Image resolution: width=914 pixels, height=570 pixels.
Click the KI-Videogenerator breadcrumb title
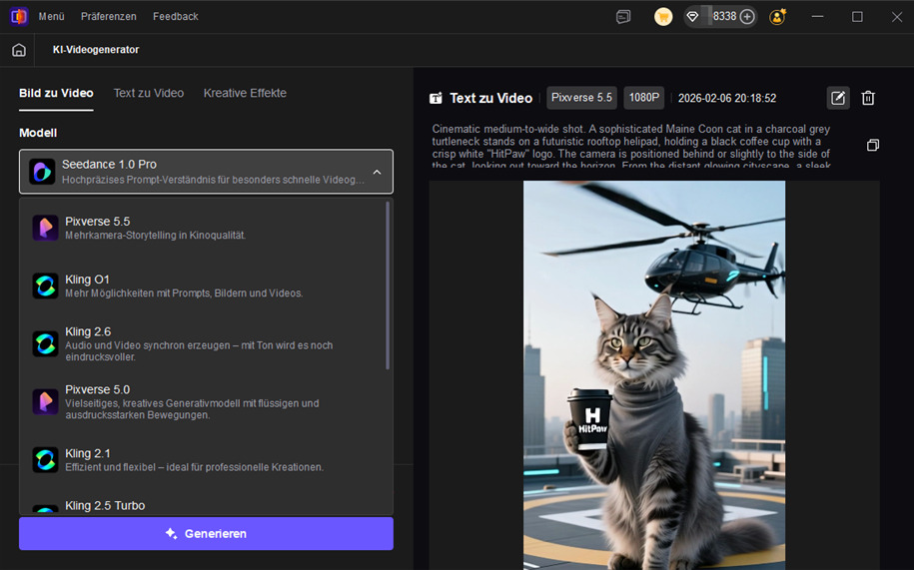click(x=96, y=50)
